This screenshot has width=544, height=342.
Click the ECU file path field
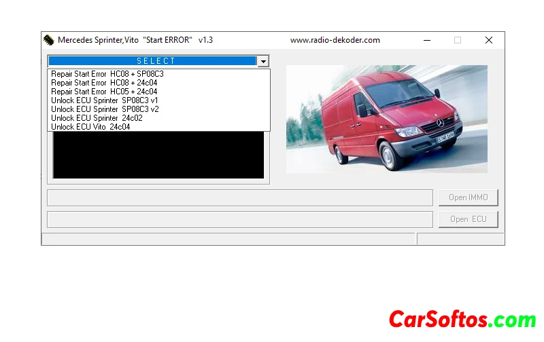pos(239,219)
